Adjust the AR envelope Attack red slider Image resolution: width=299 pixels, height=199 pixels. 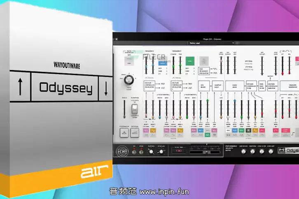click(x=283, y=66)
